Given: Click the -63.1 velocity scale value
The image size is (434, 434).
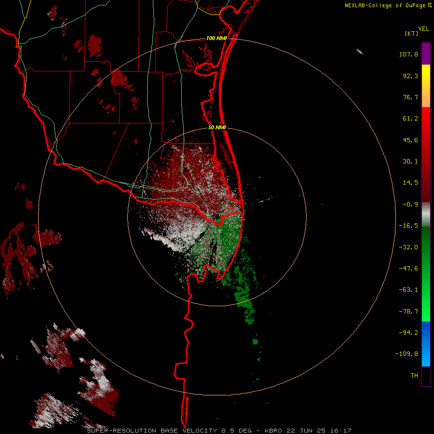Looking at the screenshot, I should 408,290.
